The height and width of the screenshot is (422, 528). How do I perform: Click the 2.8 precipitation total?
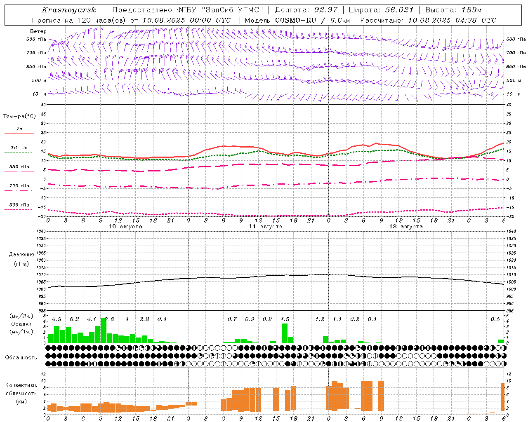click(144, 319)
